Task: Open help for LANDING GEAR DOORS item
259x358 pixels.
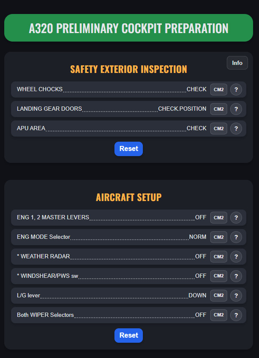Action: [x=236, y=109]
